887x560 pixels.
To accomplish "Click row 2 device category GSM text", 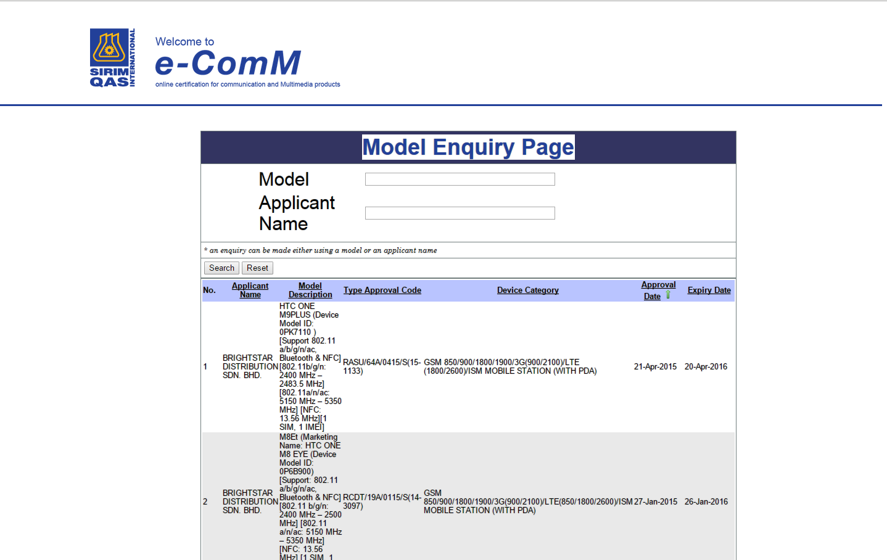I will (528, 502).
